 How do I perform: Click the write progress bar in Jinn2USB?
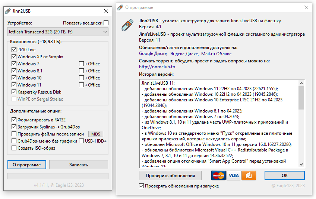pyautogui.click(x=58, y=176)
